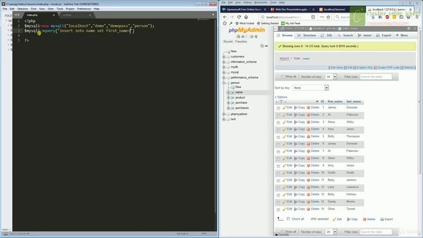The height and width of the screenshot is (238, 423).
Task: Click the Firefox address bar
Action: click(x=287, y=17)
